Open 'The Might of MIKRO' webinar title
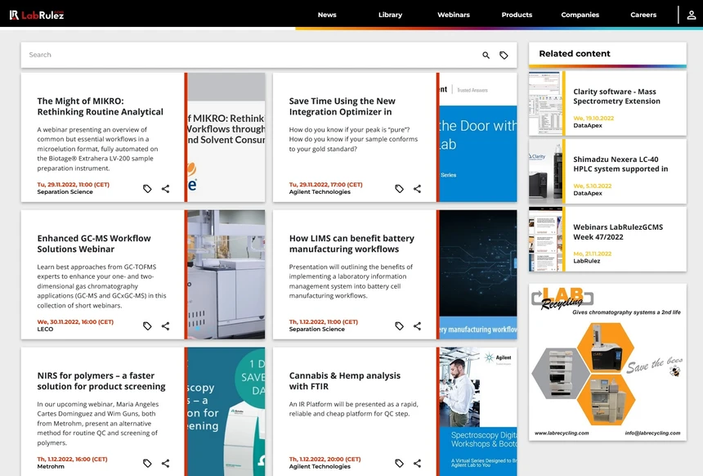 pos(100,106)
